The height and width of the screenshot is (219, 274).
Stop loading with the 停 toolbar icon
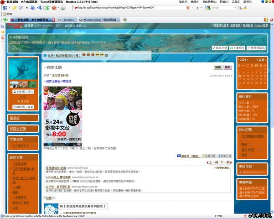coord(40,8)
